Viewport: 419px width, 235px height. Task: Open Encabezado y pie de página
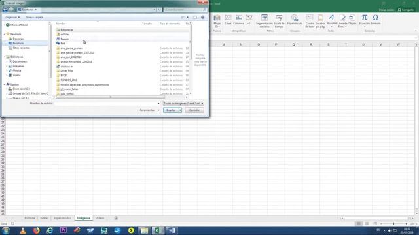pyautogui.click(x=320, y=21)
